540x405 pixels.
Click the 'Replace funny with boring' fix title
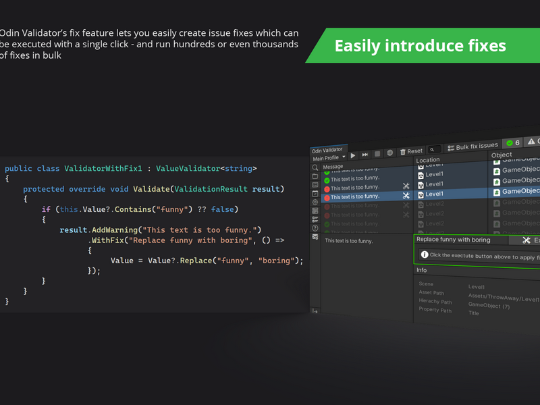point(453,240)
